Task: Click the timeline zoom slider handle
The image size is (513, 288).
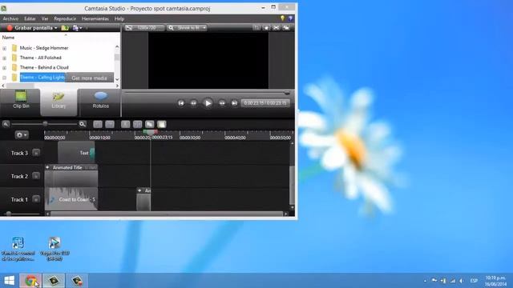Action: tap(46, 124)
